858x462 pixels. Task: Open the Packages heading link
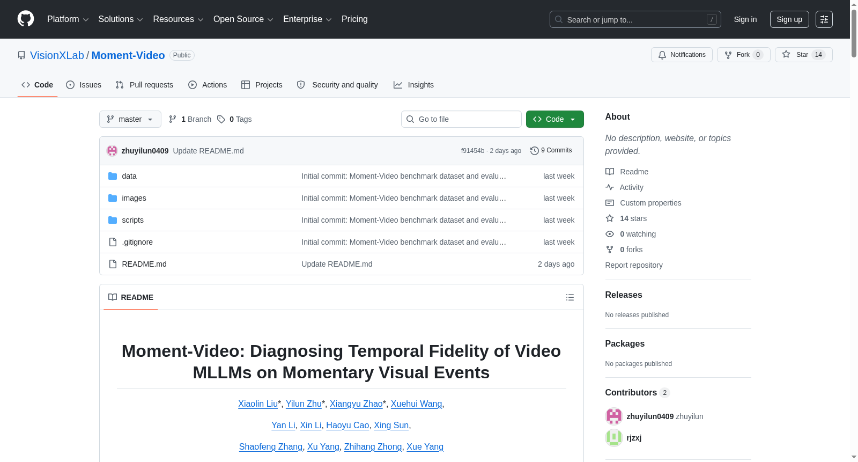tap(625, 344)
